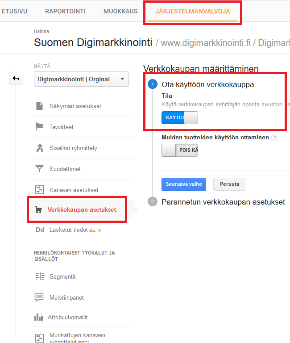
Task: Open Kanavan asetukset text link
Action: [74, 190]
